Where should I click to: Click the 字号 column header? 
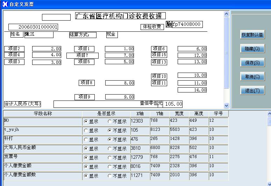(218, 113)
